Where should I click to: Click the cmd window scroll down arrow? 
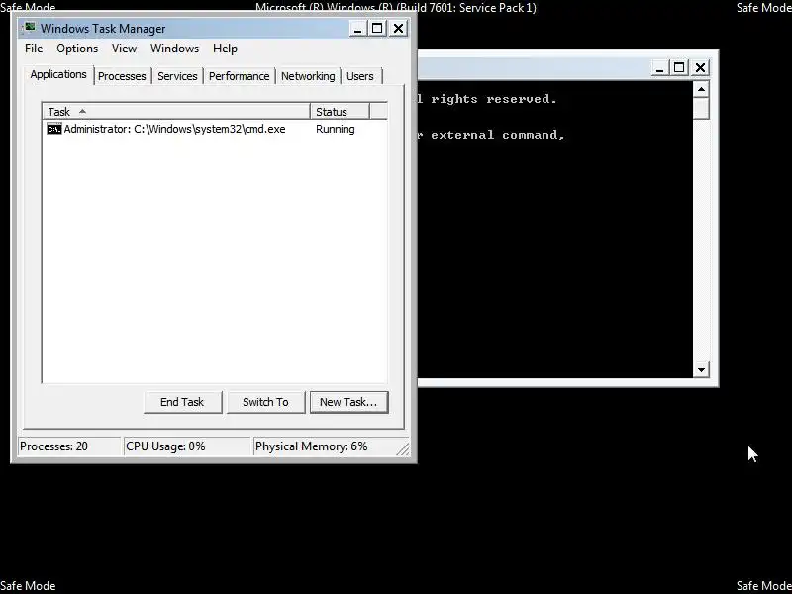701,369
